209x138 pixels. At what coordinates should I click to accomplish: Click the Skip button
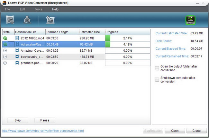pos(18,120)
